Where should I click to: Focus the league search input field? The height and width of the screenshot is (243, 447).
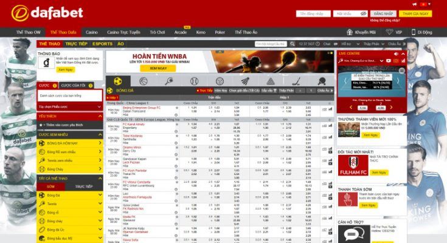click(271, 44)
